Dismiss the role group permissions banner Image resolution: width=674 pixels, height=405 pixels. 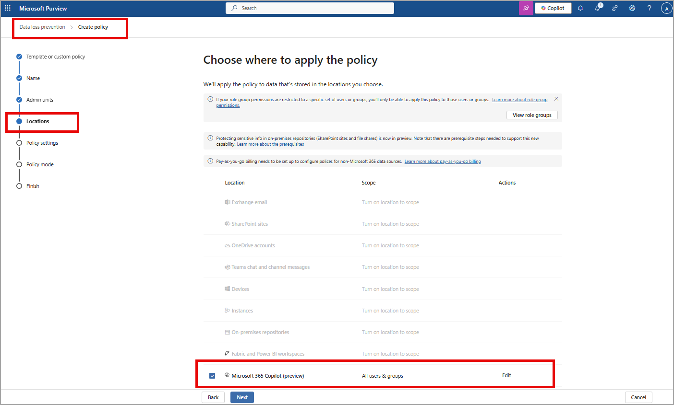click(556, 99)
